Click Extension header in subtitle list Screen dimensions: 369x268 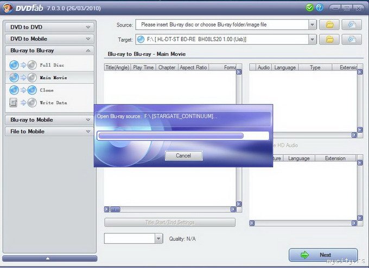point(335,158)
